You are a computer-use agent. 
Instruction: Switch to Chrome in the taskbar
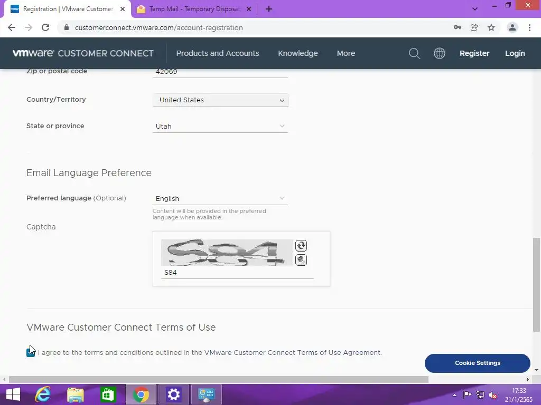pos(141,394)
